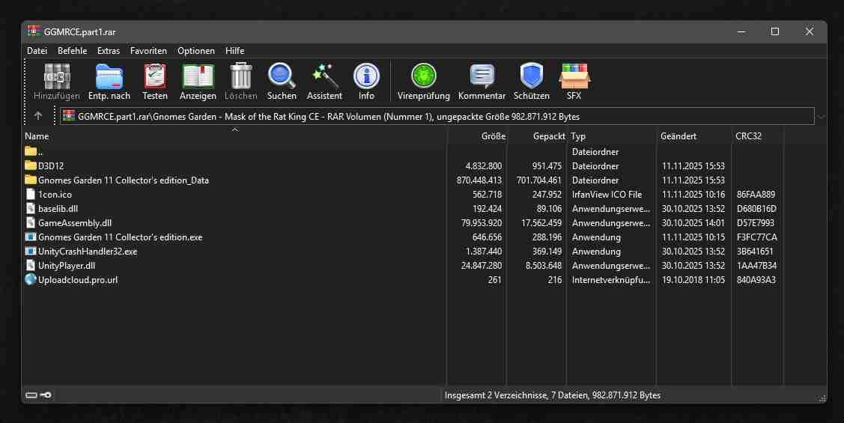Click the GameAssembly.dll file icon
This screenshot has height=423, width=844.
(31, 223)
